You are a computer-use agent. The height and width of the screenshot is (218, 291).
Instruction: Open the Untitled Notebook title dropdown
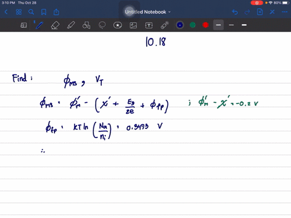147,12
